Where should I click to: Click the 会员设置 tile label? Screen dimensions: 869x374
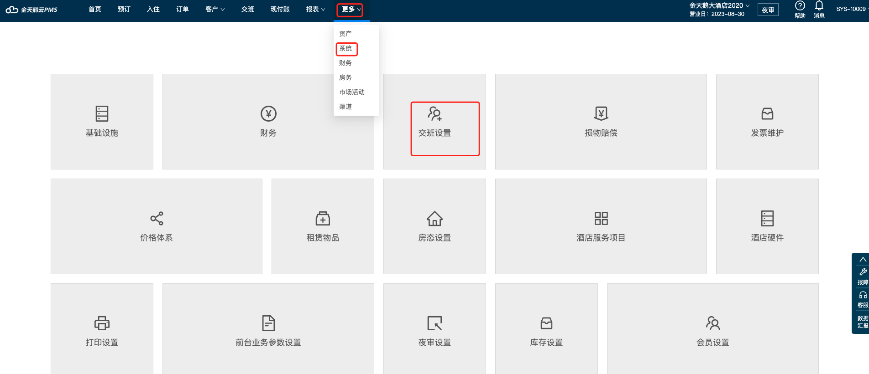(x=713, y=343)
